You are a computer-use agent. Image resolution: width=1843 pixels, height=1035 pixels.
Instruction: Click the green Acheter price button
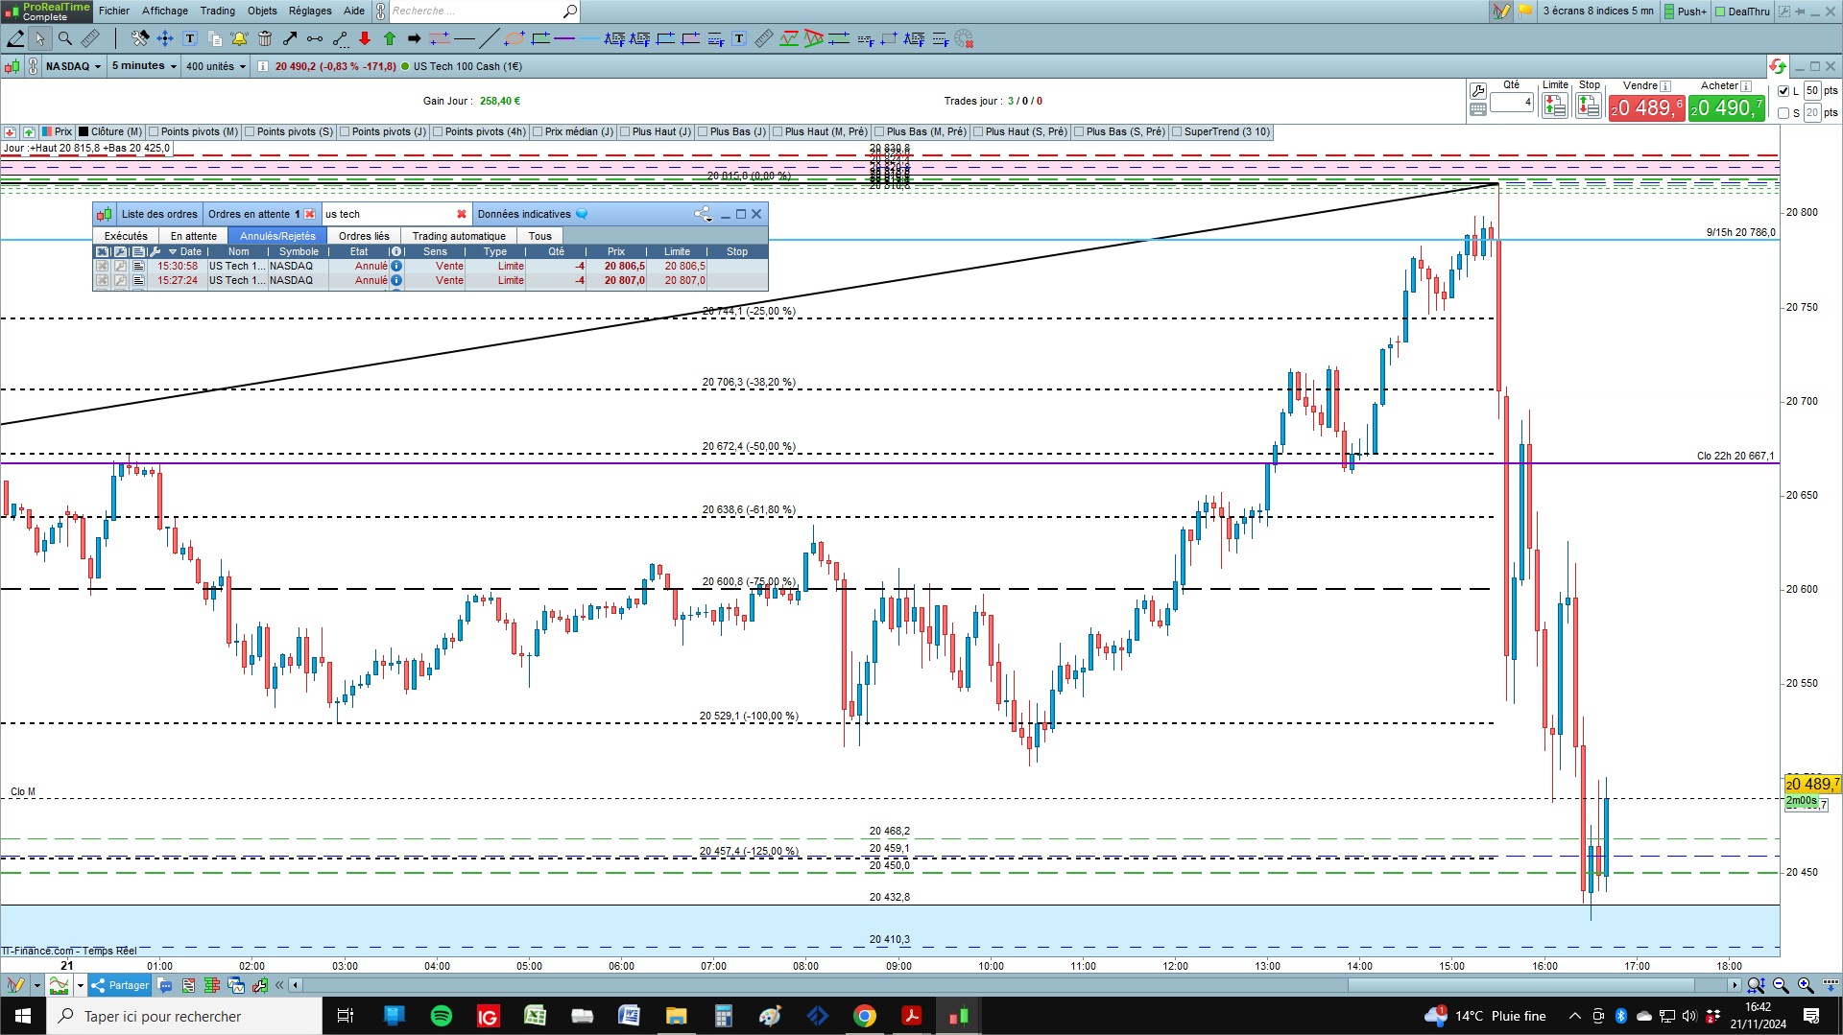[x=1727, y=107]
